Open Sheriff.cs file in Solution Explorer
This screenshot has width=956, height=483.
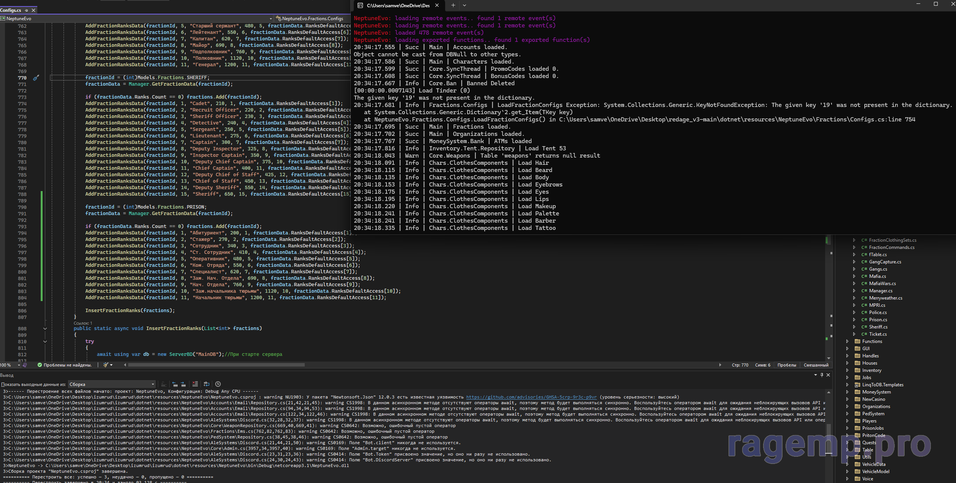click(x=878, y=327)
